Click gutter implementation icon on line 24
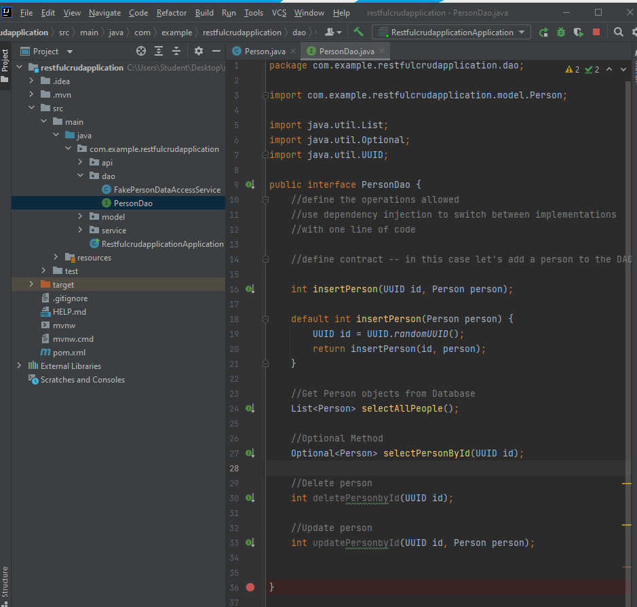This screenshot has height=607, width=637. tap(250, 408)
